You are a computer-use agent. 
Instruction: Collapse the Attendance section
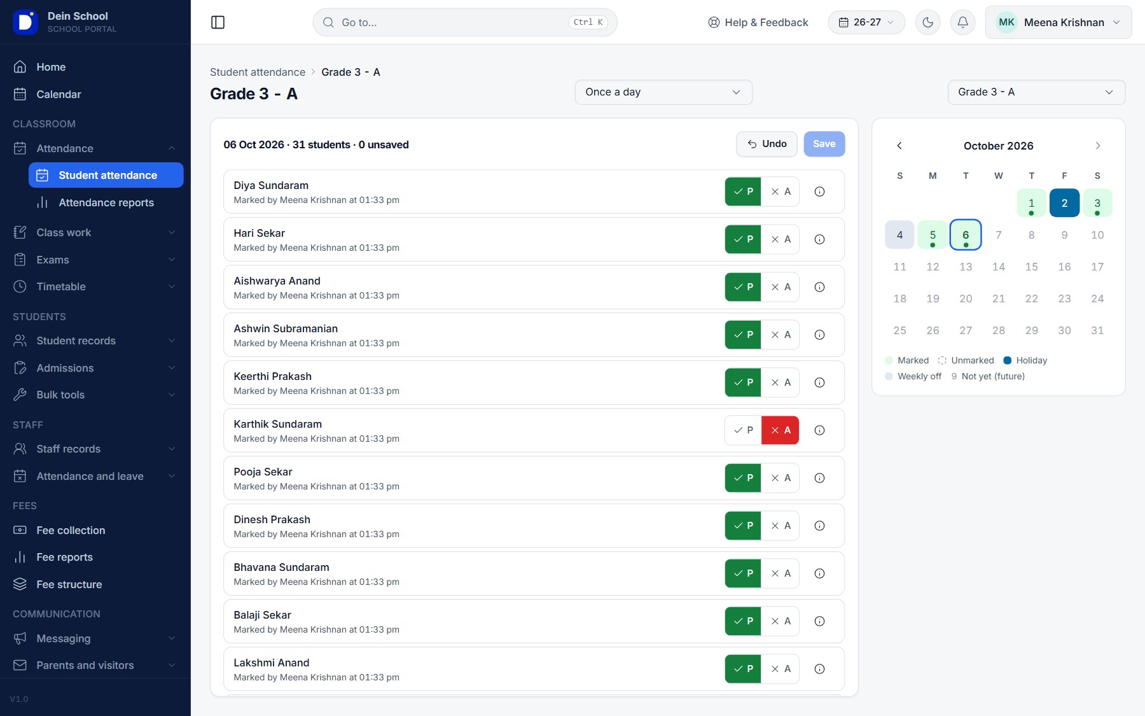tap(95, 148)
